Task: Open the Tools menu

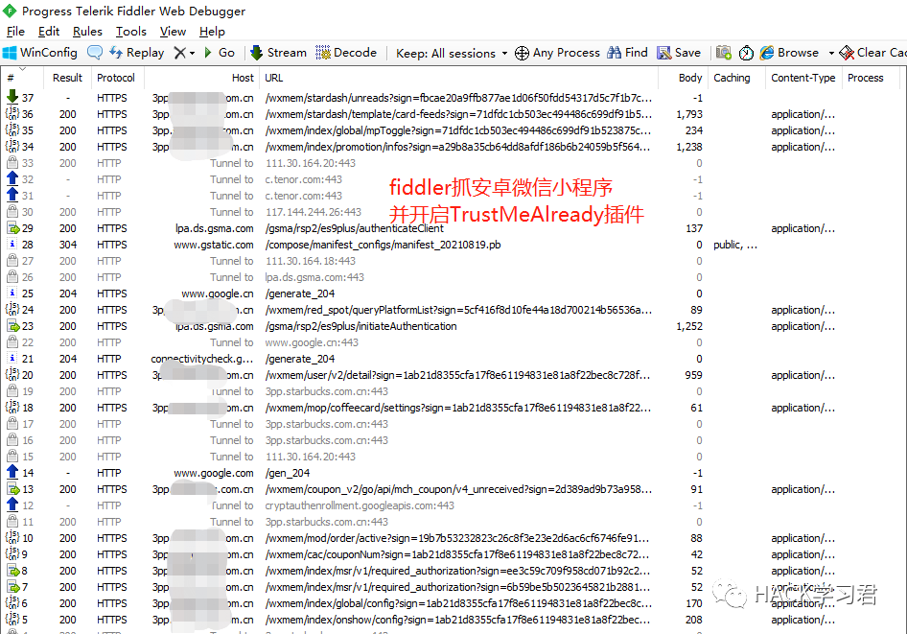Action: pyautogui.click(x=130, y=32)
